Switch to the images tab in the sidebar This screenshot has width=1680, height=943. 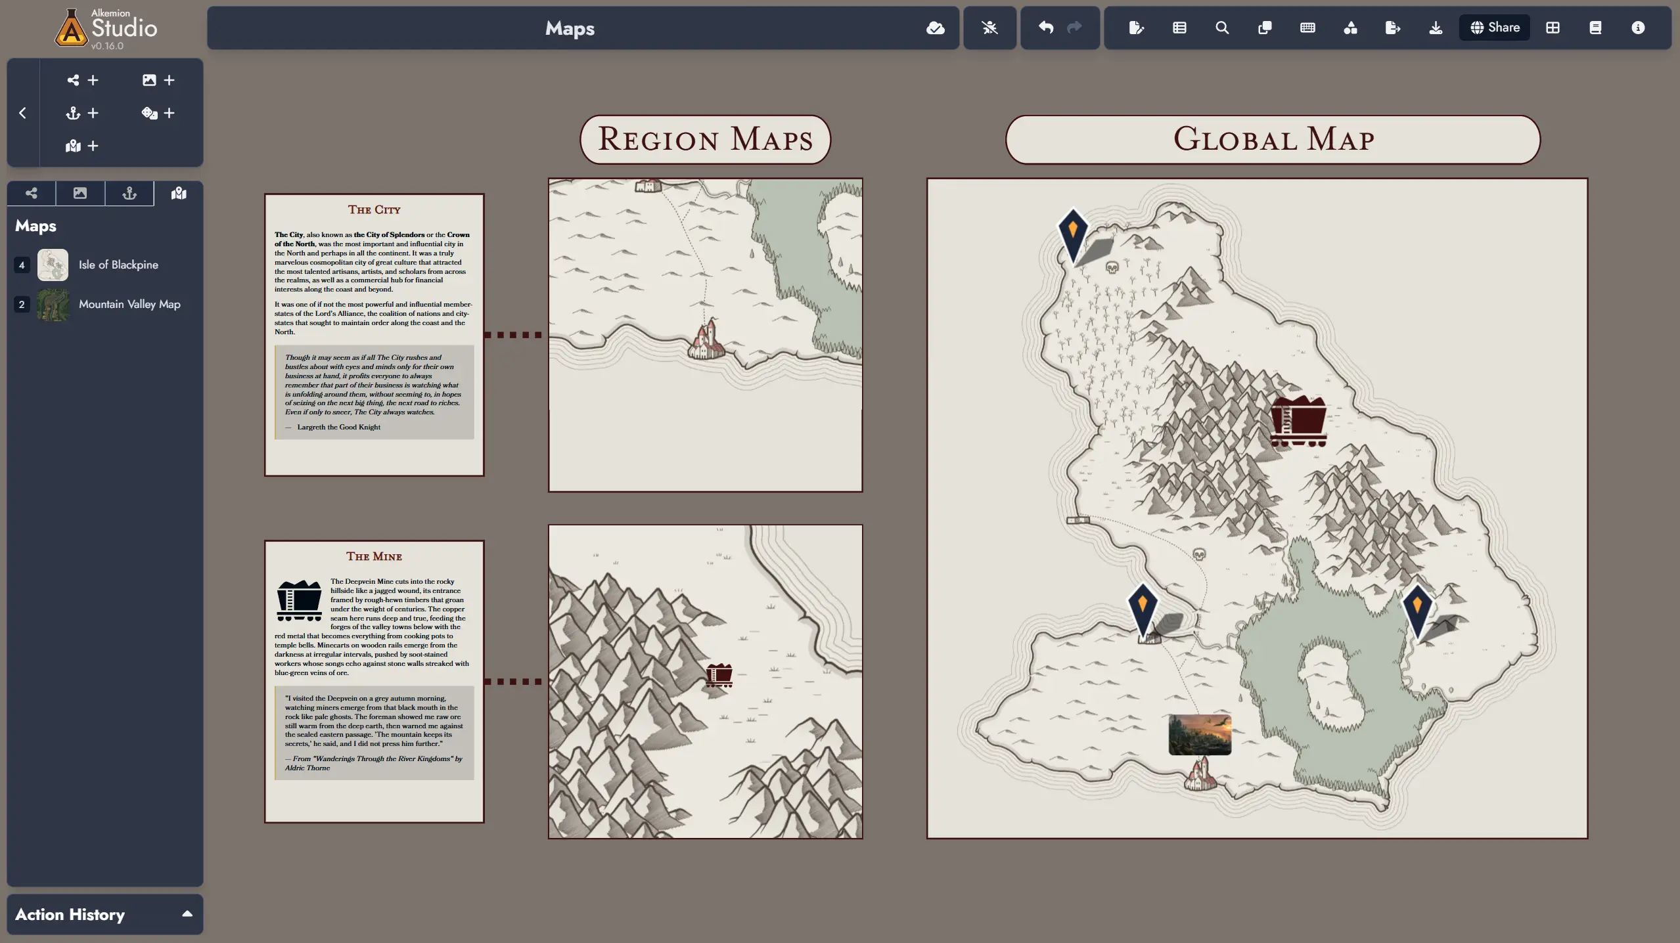point(79,193)
